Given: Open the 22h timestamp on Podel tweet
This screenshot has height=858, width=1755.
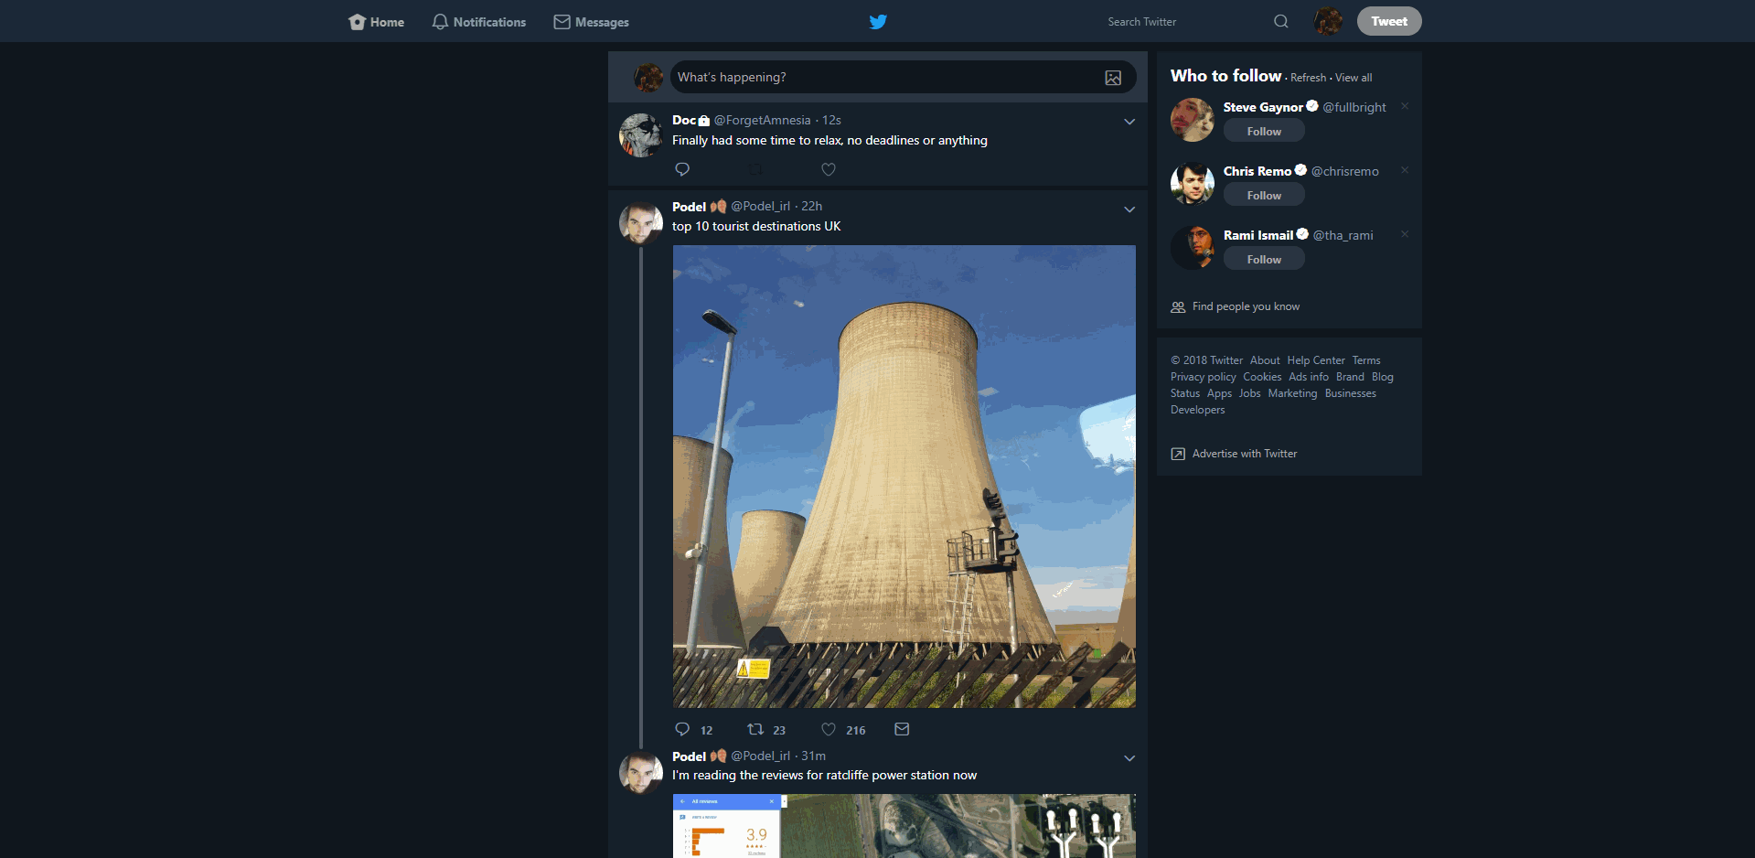Looking at the screenshot, I should (x=812, y=206).
